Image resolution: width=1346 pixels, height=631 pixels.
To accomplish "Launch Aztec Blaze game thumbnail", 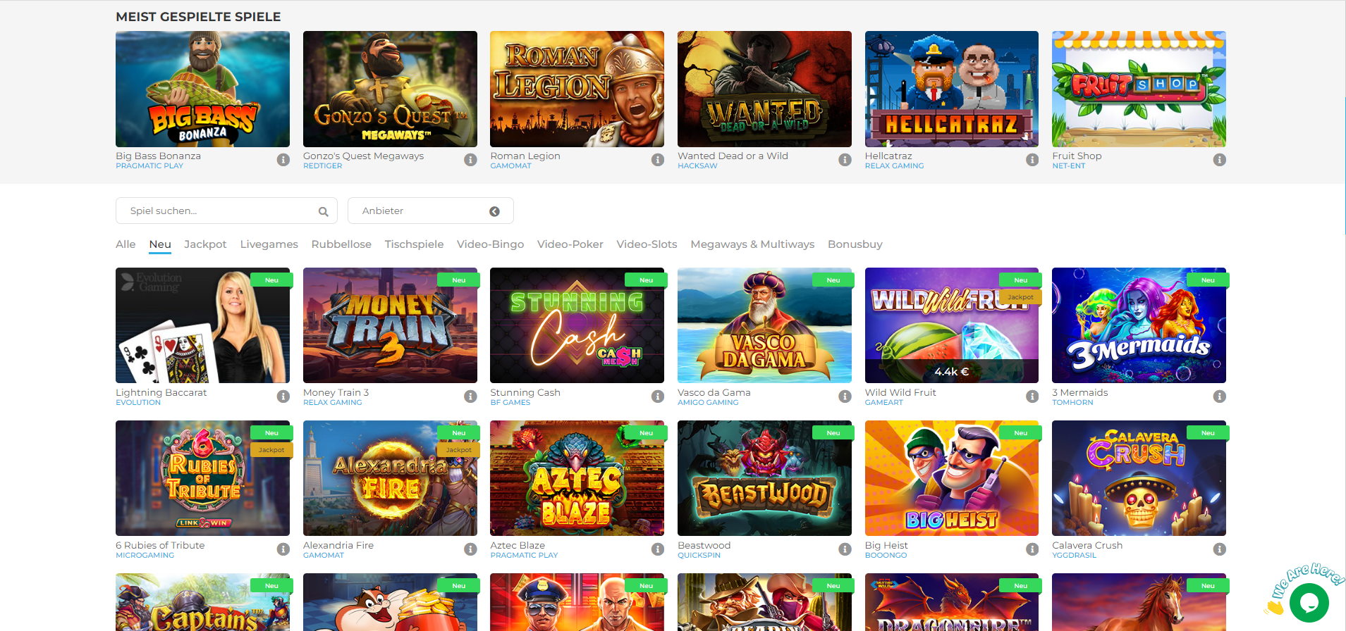I will (577, 478).
